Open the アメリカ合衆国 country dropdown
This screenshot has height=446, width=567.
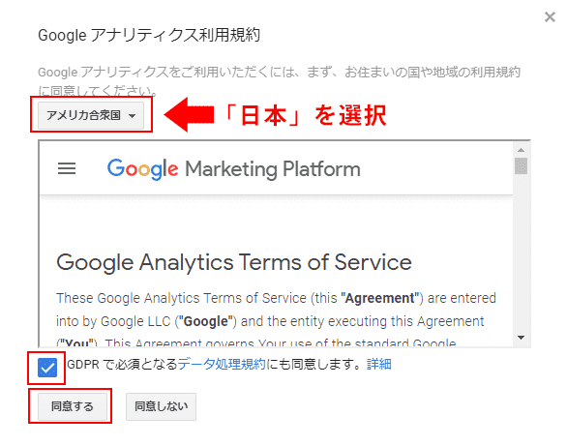[x=91, y=115]
